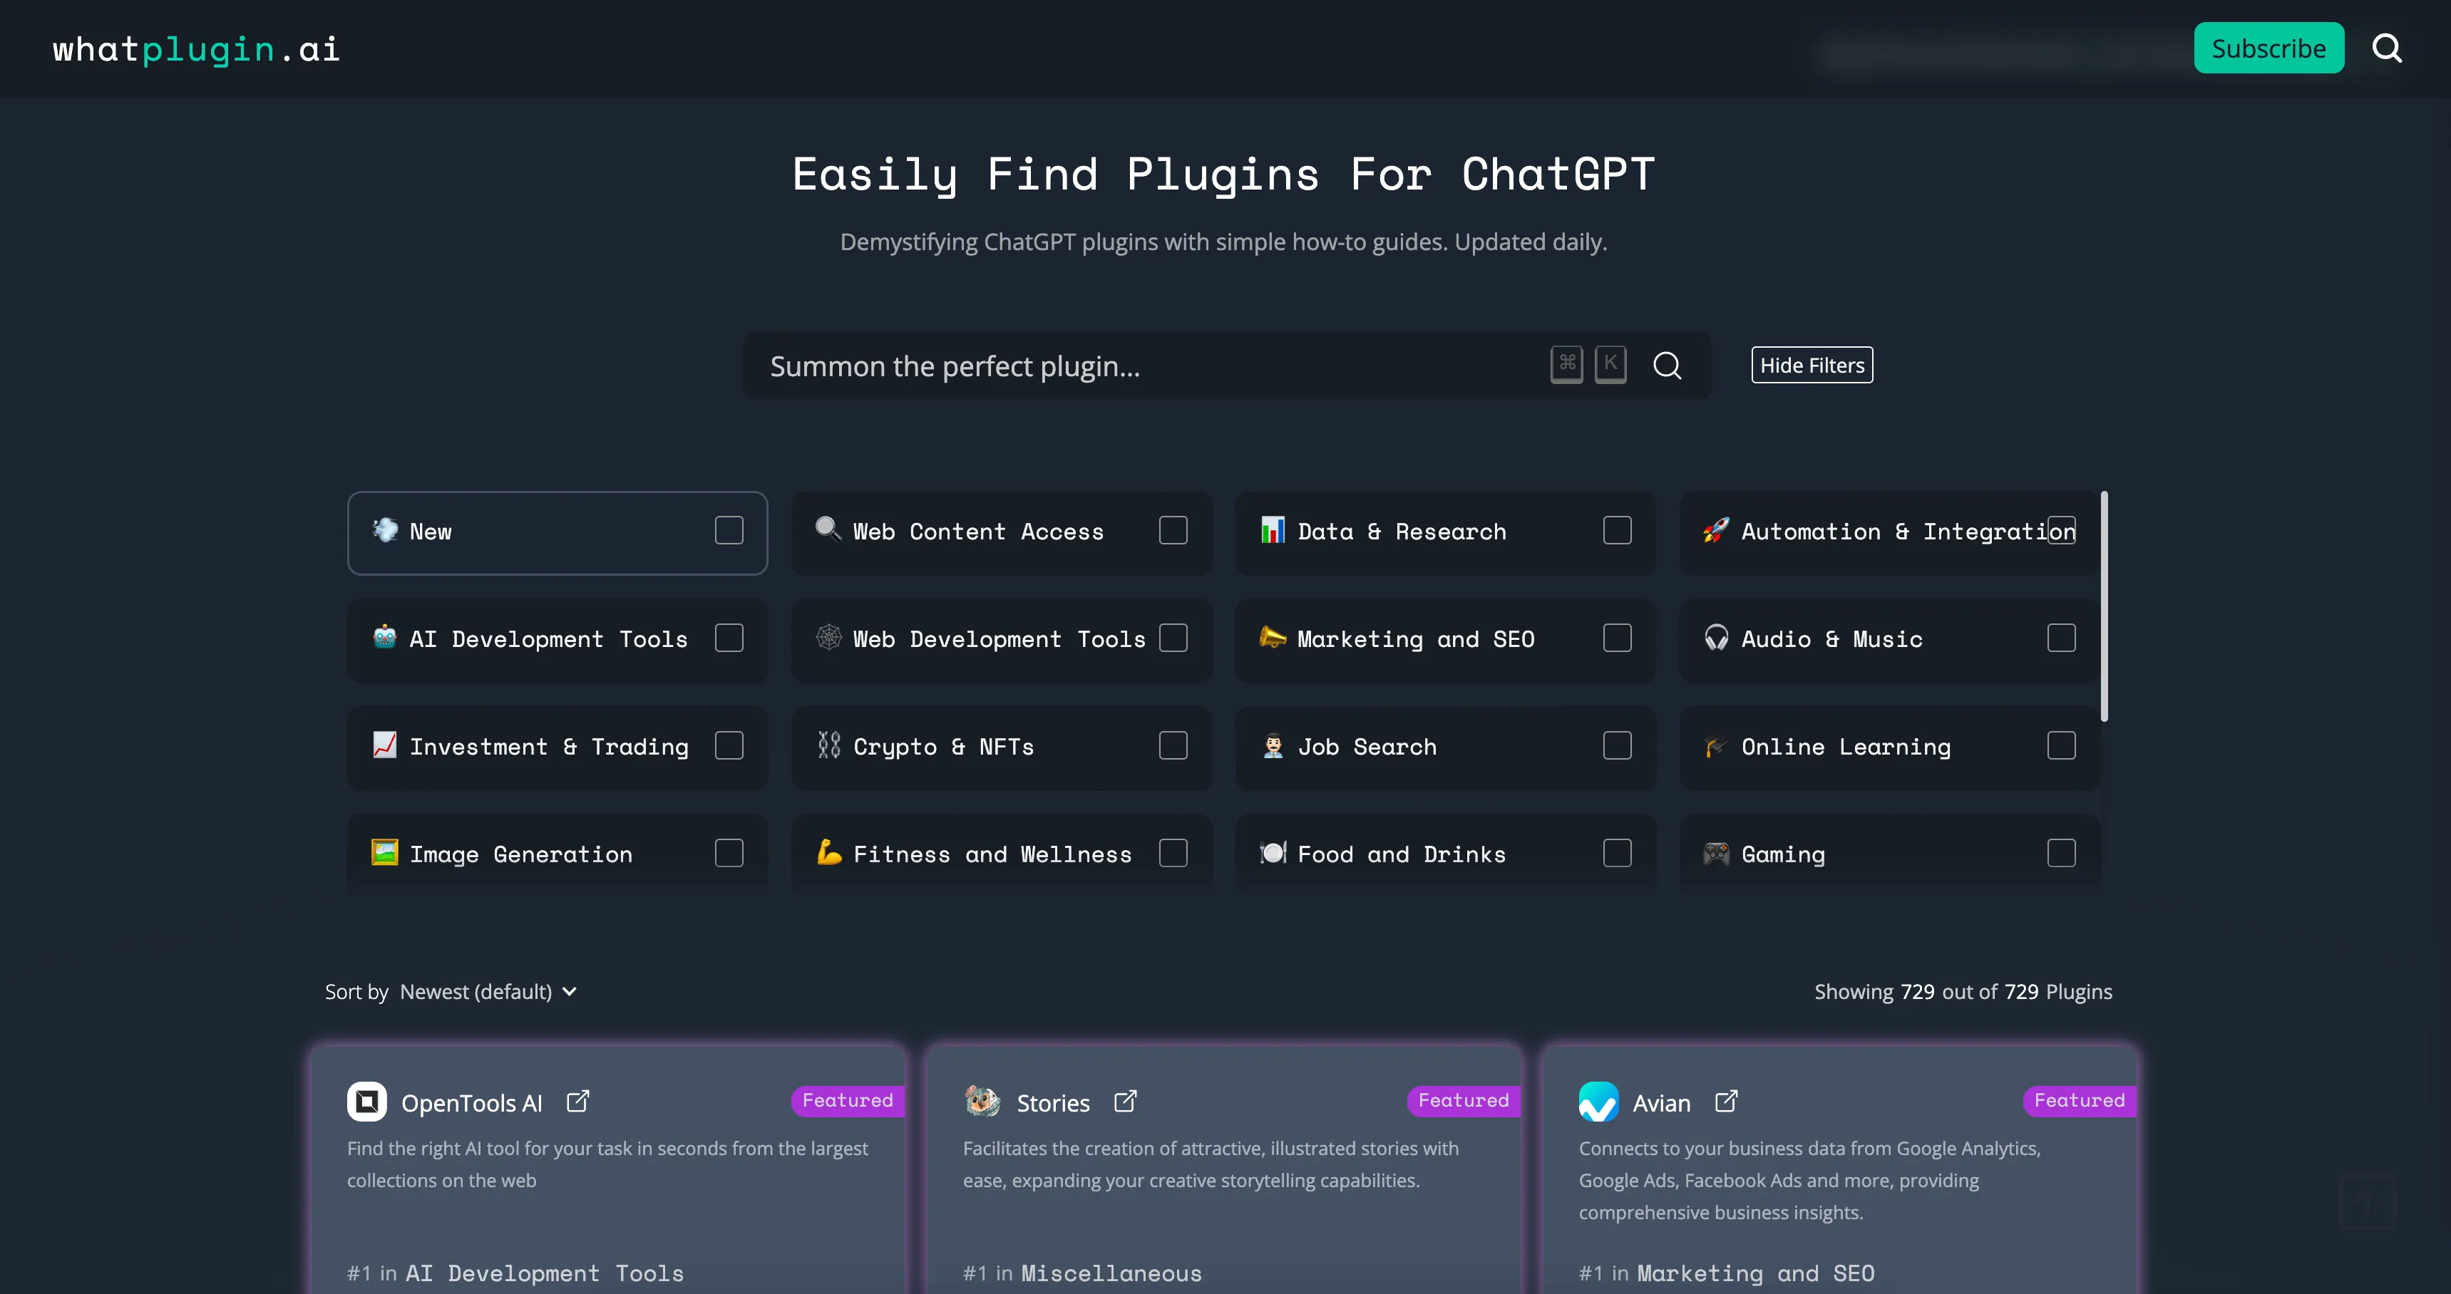Click the rocket icon for Automation & Integration
2451x1294 pixels.
click(1715, 531)
